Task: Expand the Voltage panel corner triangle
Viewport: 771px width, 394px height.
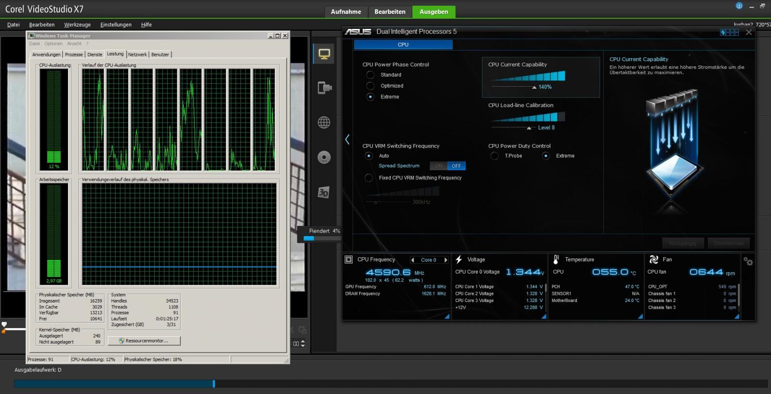Action: tap(544, 316)
